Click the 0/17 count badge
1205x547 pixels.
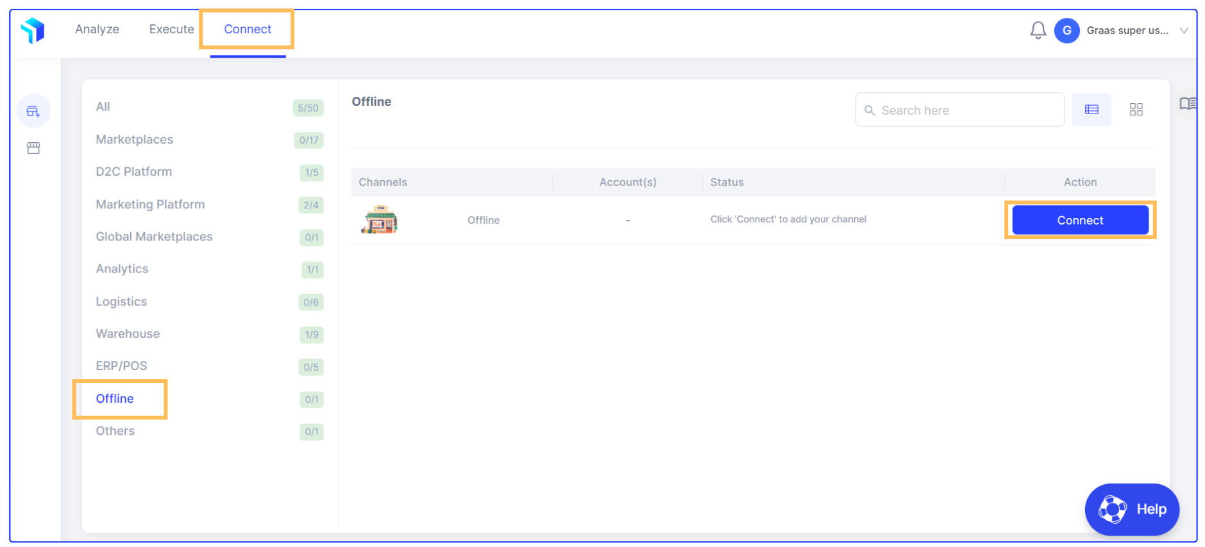point(308,140)
